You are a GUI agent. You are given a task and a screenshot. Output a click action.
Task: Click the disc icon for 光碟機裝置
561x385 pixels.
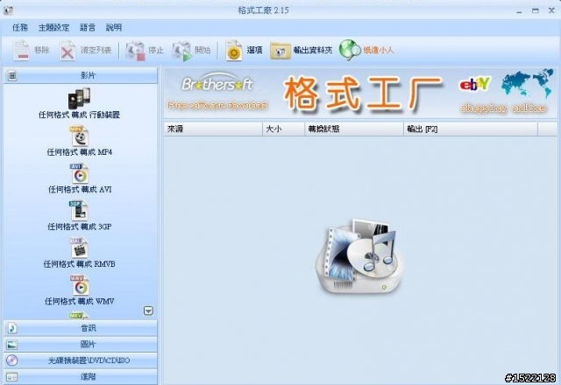(x=12, y=360)
